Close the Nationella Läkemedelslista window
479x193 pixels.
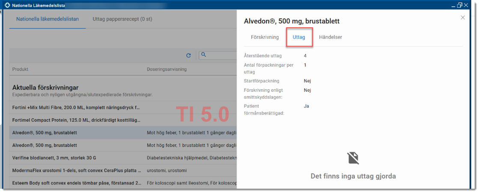466,5
